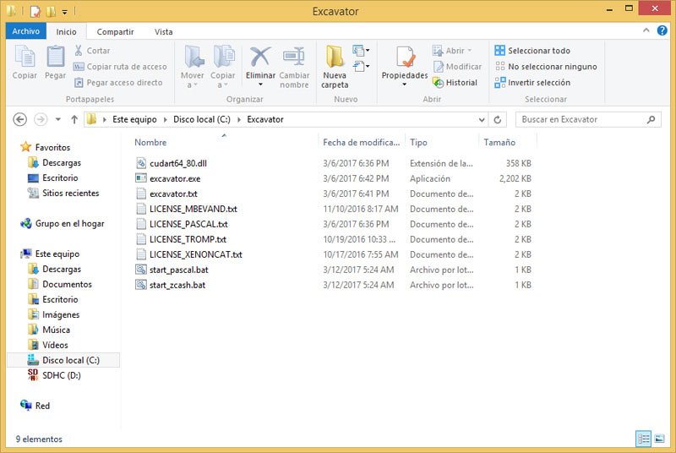This screenshot has width=676, height=453.
Task: Open recent locations dropdown arrow
Action: coord(57,119)
